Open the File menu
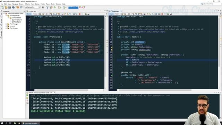Image resolution: width=222 pixels, height=125 pixels. 2,4
